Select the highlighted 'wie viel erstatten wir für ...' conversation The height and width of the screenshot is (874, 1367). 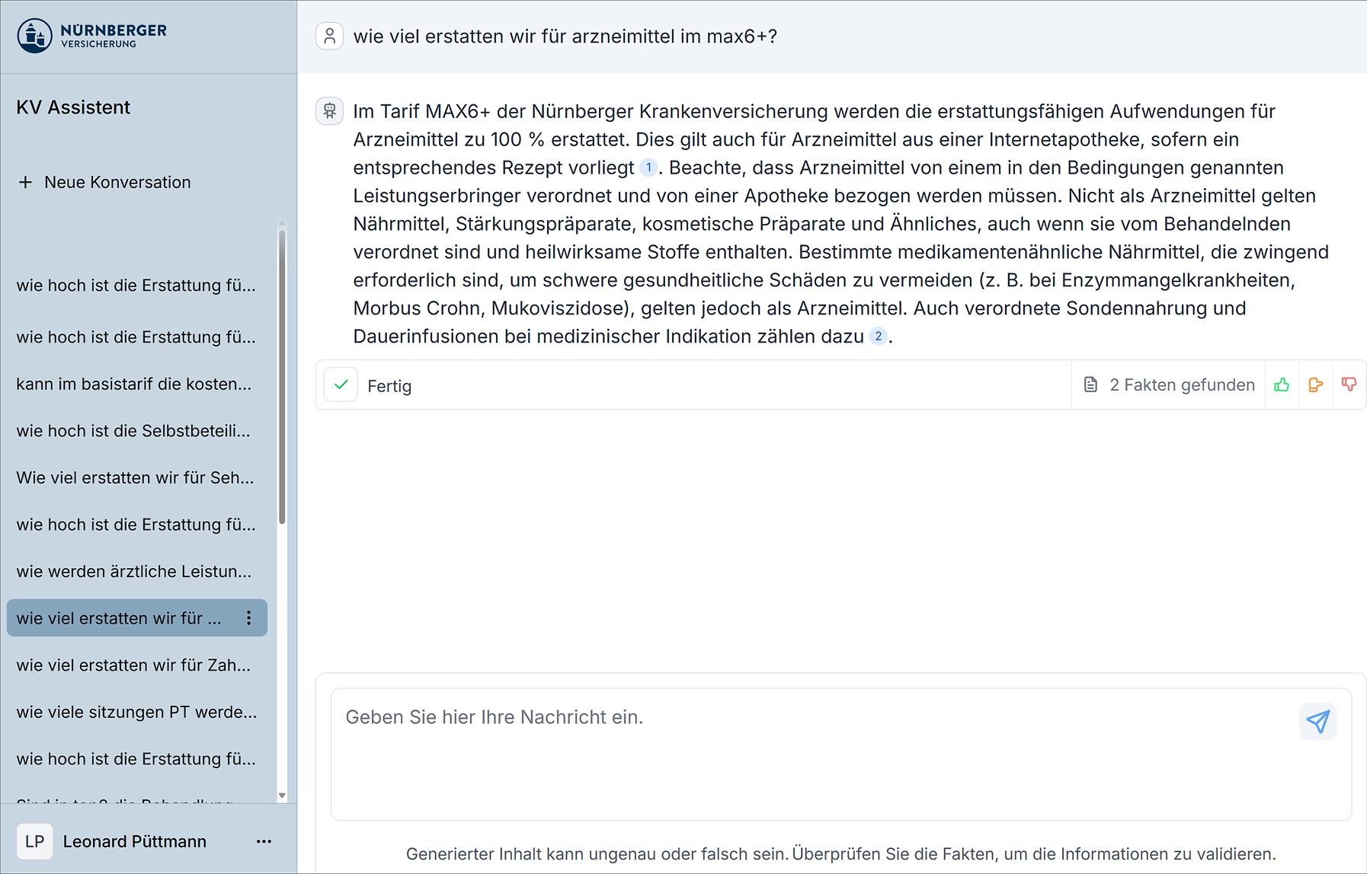click(137, 618)
